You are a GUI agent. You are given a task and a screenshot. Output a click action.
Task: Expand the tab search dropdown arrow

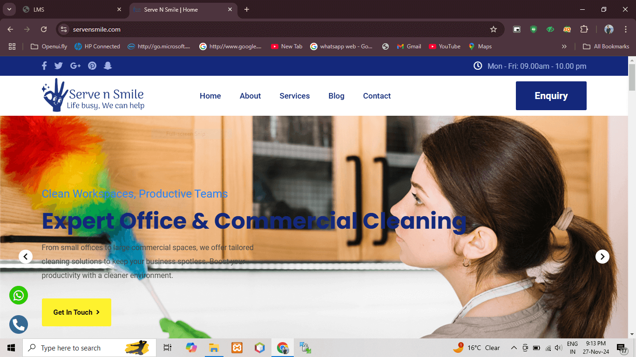point(9,9)
